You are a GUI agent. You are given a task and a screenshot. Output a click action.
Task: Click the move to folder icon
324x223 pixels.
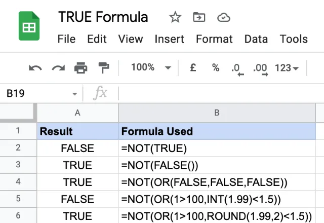coord(199,17)
